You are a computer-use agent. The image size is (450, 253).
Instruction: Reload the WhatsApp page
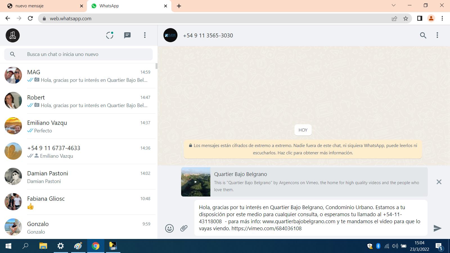click(x=30, y=18)
